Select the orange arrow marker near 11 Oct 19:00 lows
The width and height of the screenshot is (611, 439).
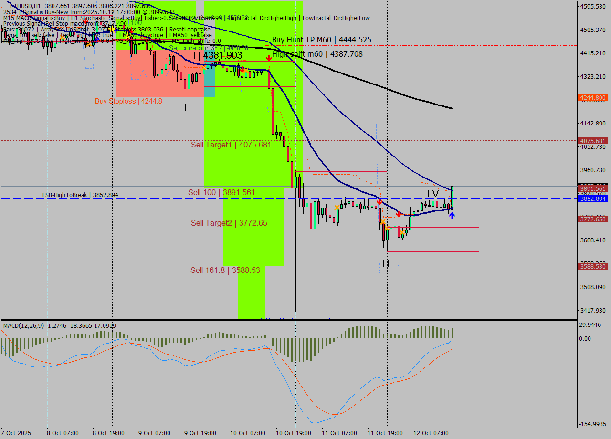coord(383,222)
